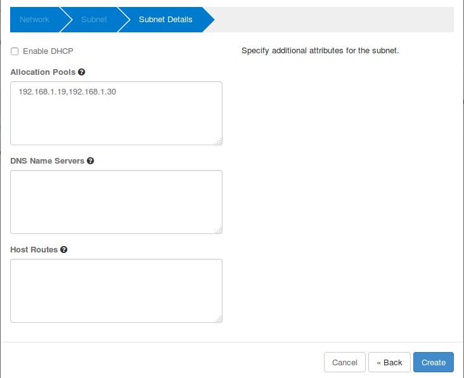The width and height of the screenshot is (464, 378).
Task: Click inside the DNS Name Servers field
Action: click(x=116, y=202)
